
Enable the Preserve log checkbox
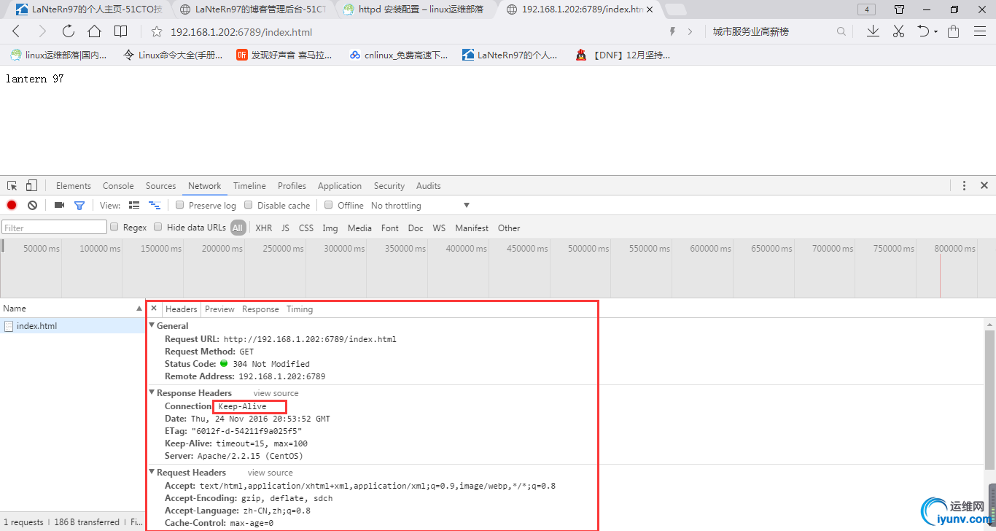180,205
